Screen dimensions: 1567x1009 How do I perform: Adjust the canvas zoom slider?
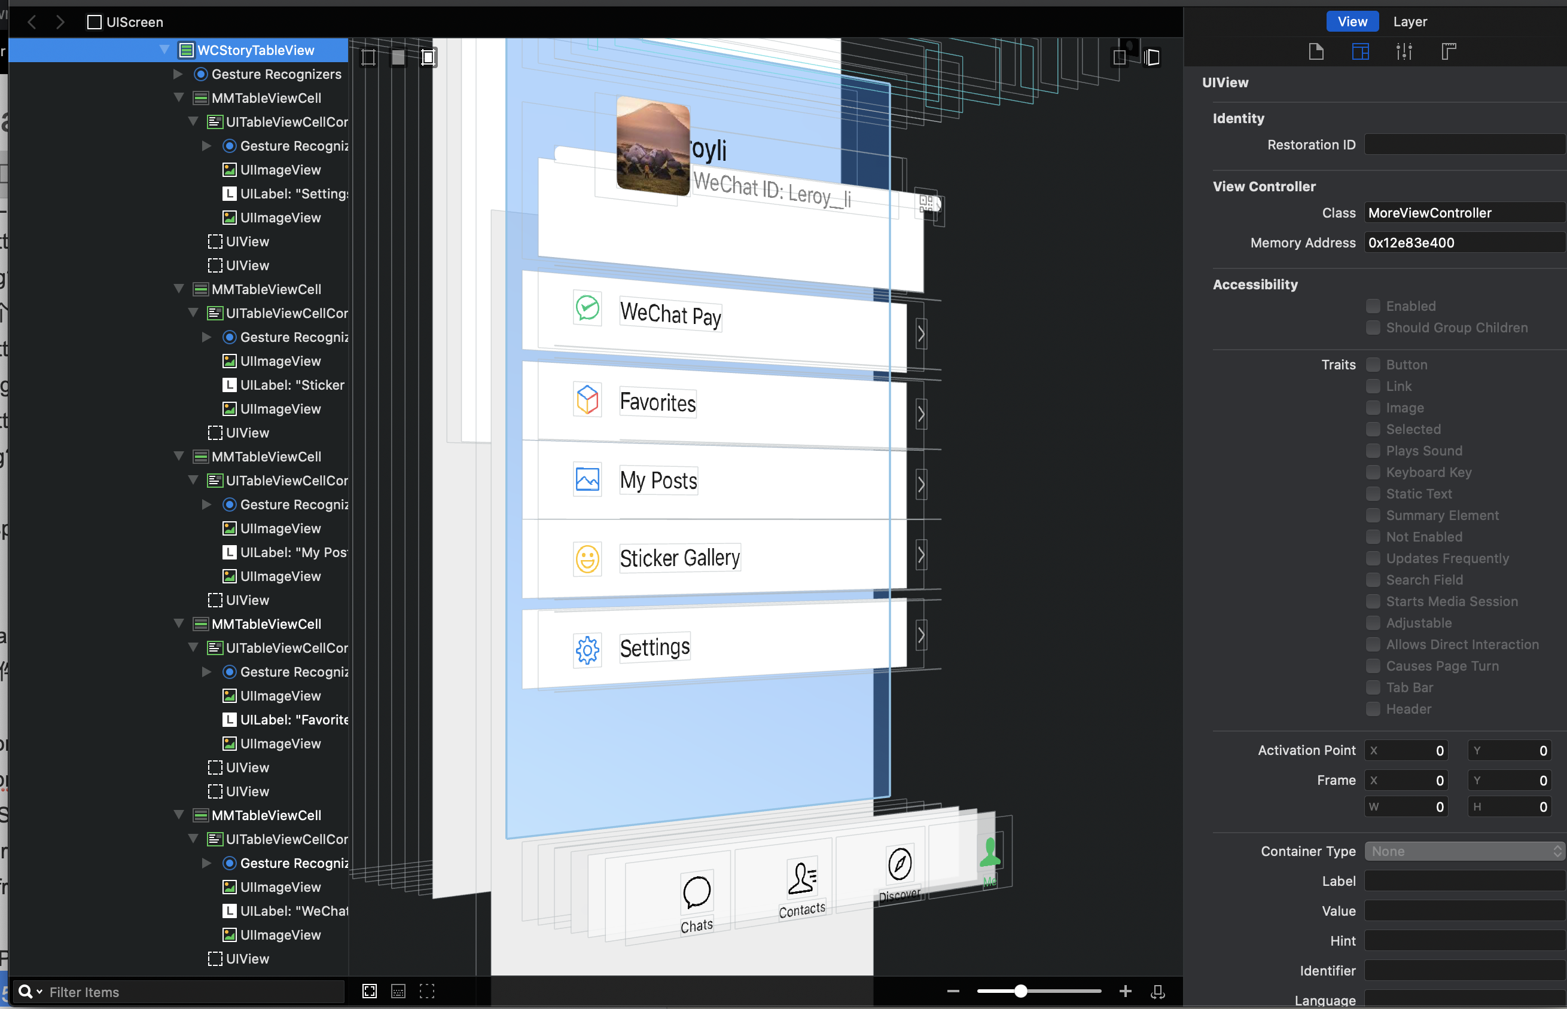pyautogui.click(x=1039, y=990)
